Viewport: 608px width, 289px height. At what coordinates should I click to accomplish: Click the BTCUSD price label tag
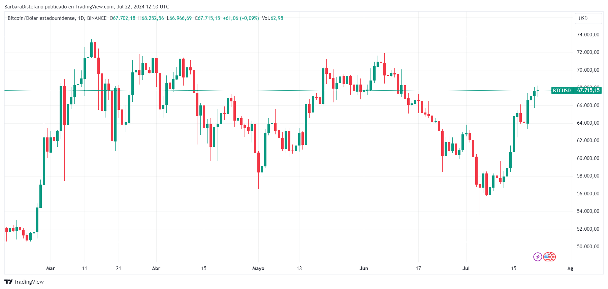point(562,90)
